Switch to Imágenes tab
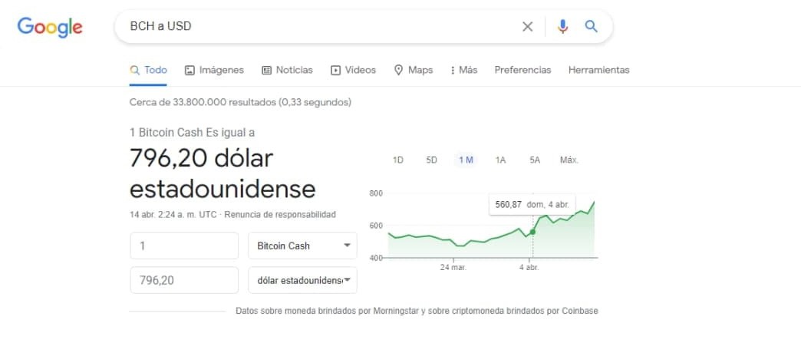Viewport: 801px width, 343px height. 214,70
